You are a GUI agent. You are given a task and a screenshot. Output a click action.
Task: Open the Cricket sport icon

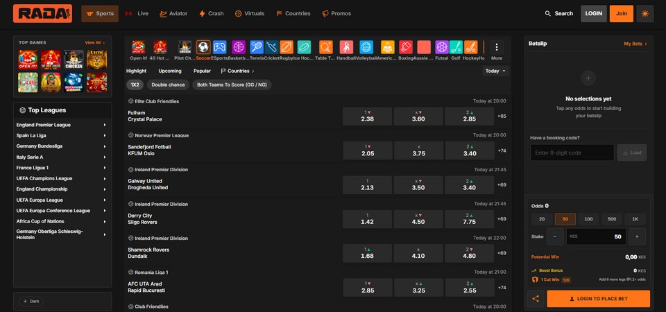[272, 47]
